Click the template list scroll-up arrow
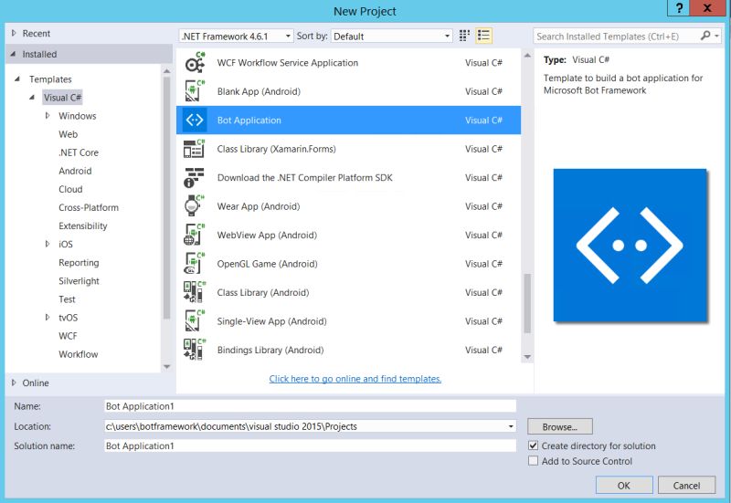The width and height of the screenshot is (731, 503). 527,56
